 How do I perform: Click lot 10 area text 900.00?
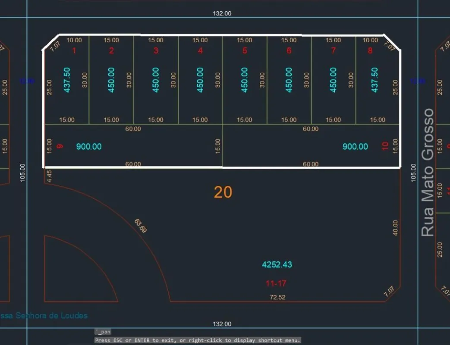pyautogui.click(x=355, y=147)
